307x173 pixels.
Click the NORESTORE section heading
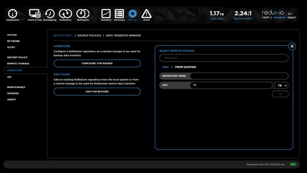(x=62, y=46)
